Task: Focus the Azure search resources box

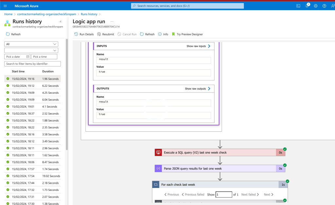Action: pos(187,6)
